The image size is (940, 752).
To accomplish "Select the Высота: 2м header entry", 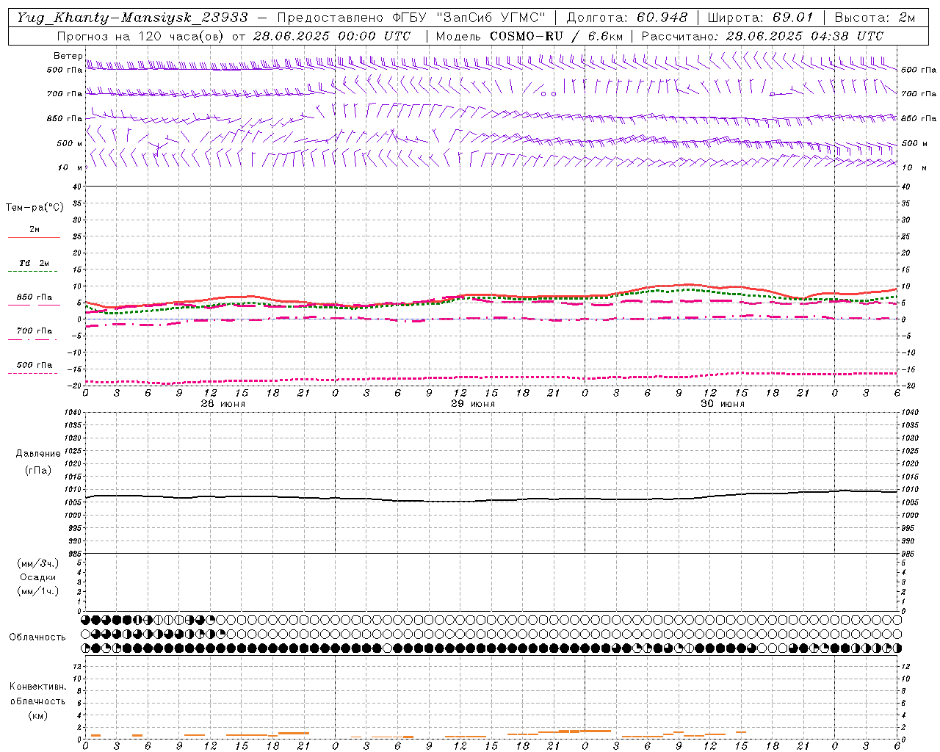I will point(874,18).
